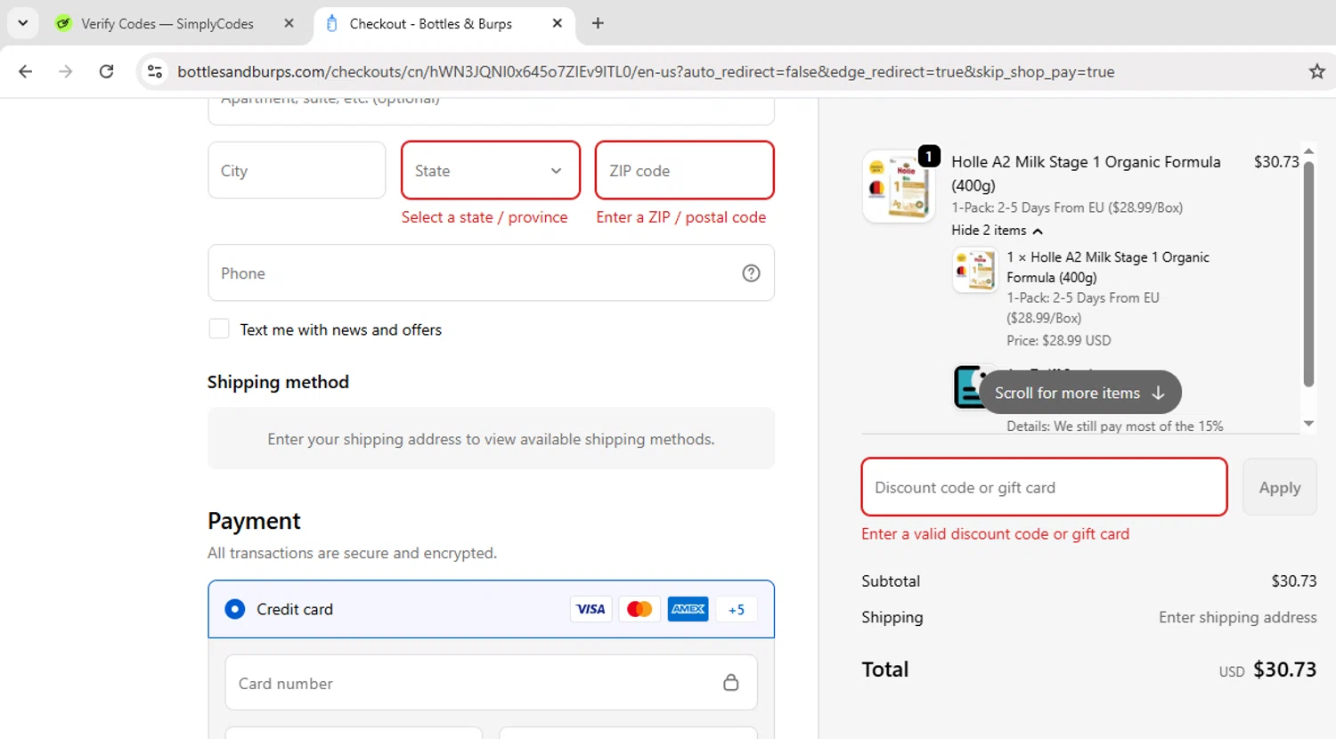
Task: Close the Verify Codes SimplyCodes tab
Action: point(289,23)
